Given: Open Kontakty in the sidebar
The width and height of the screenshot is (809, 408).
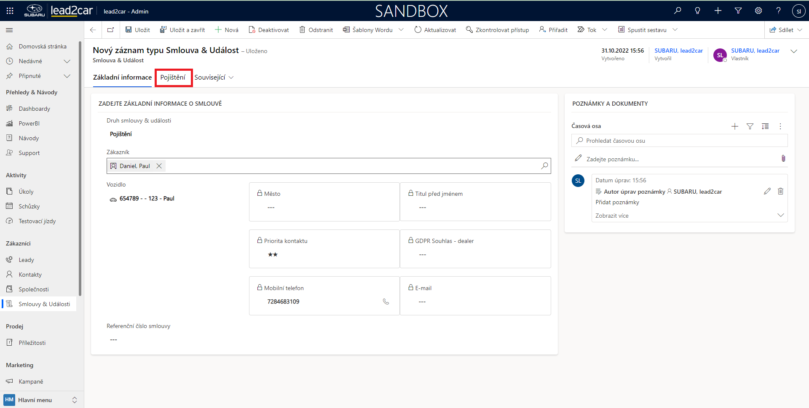Looking at the screenshot, I should pos(30,275).
